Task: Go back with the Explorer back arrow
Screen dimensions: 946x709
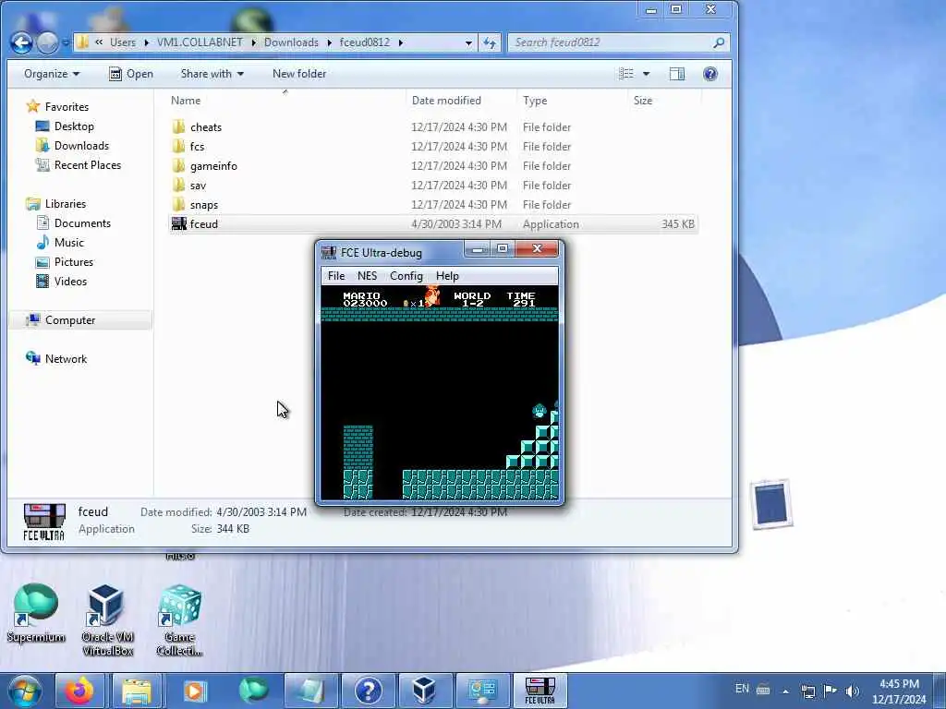Action: 22,42
